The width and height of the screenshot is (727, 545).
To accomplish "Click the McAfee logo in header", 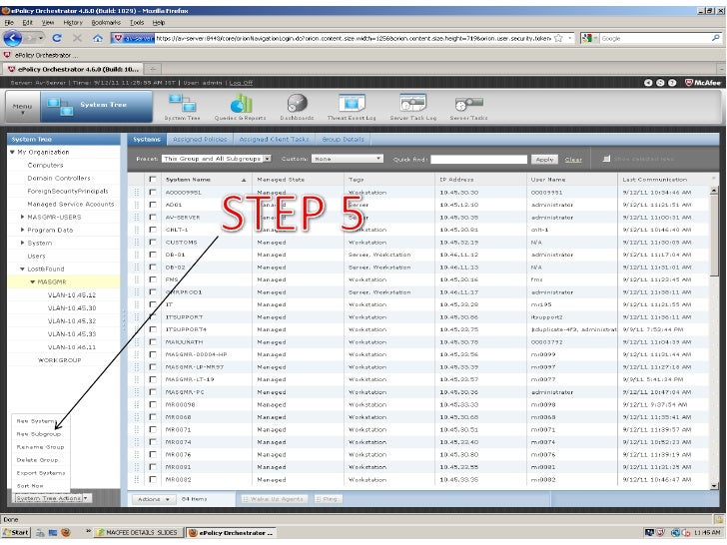I will click(703, 83).
